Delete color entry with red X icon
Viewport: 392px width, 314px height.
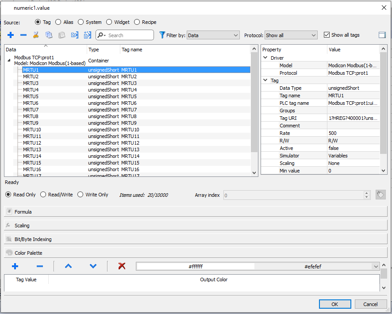122,266
